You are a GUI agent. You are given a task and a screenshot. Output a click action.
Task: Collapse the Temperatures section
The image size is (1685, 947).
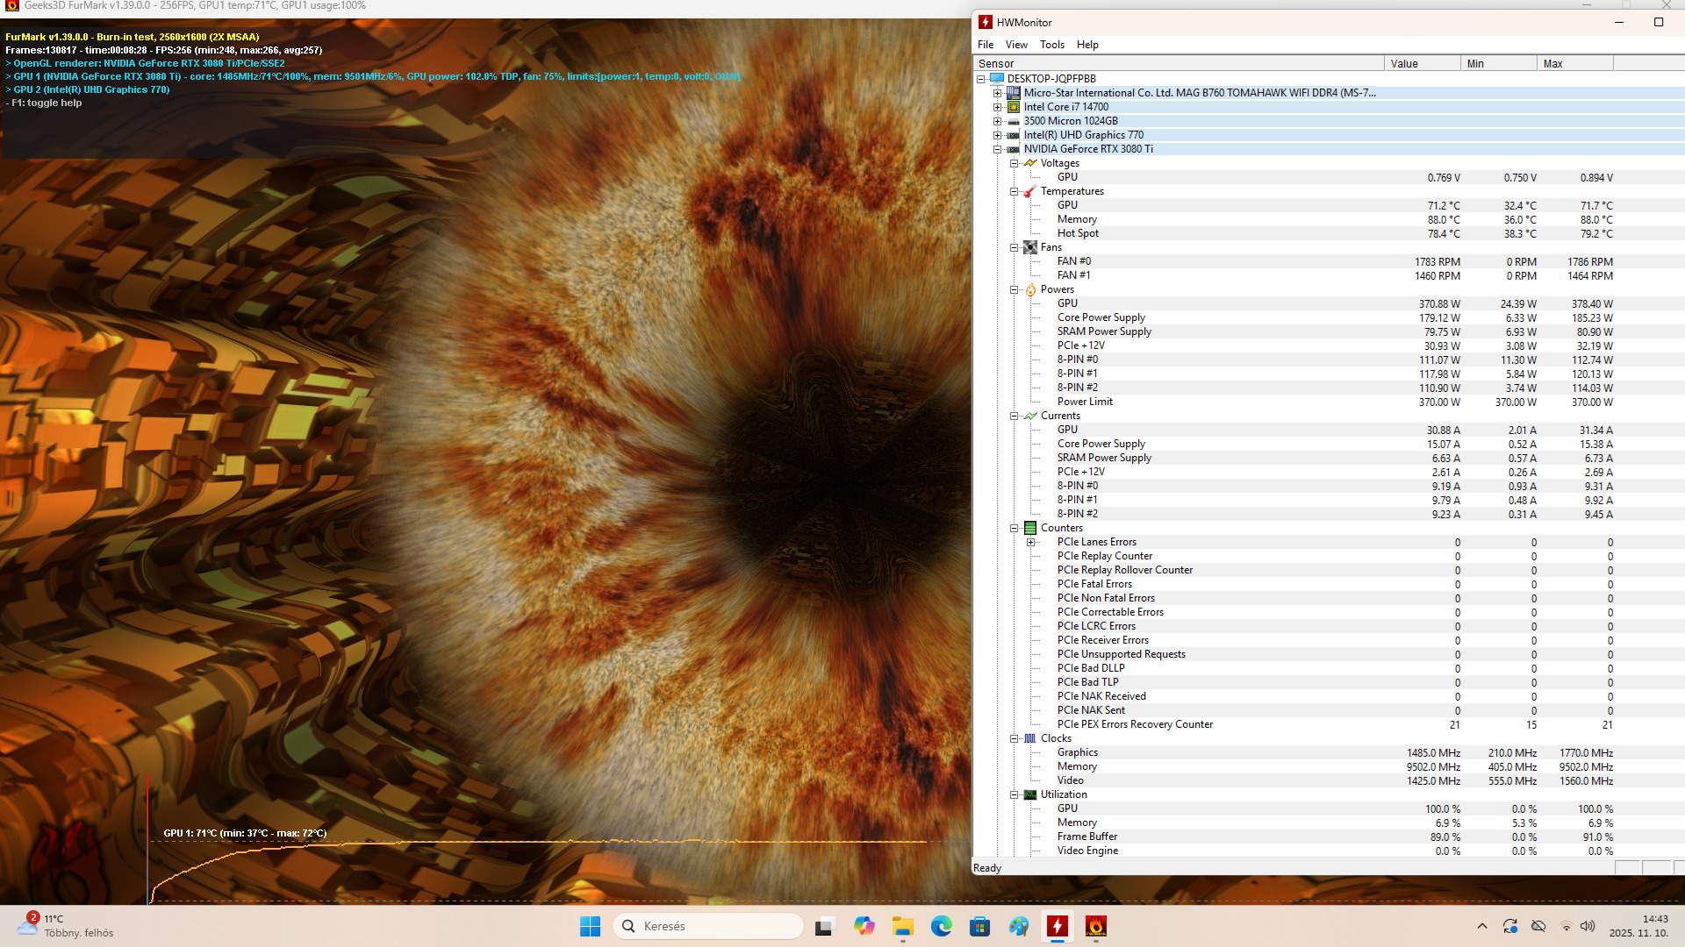click(x=1014, y=191)
